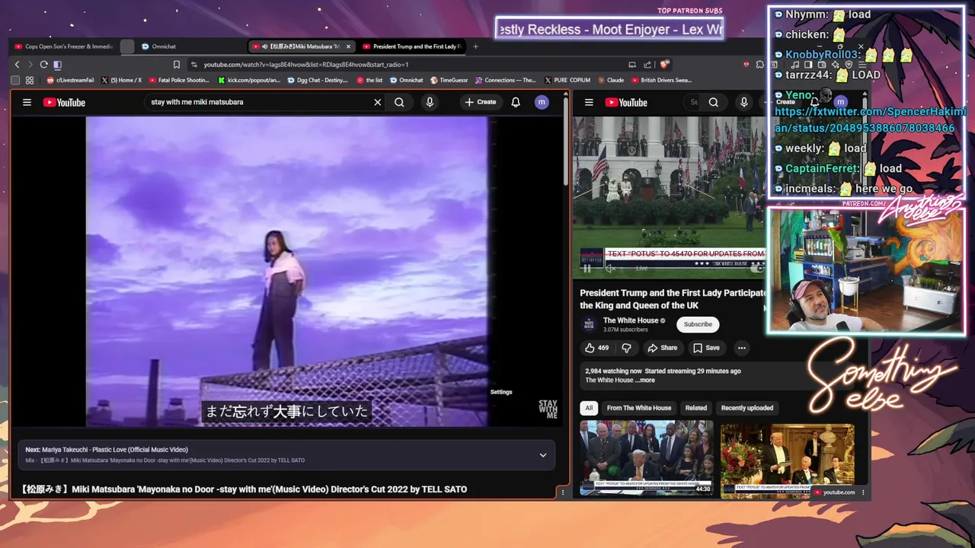Open the tab groups grid icon in the bookmarks bar

(x=30, y=80)
